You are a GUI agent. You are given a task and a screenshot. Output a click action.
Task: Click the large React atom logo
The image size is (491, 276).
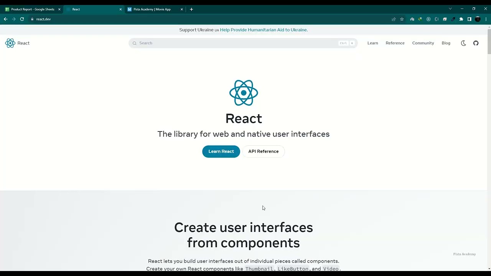coord(244,93)
